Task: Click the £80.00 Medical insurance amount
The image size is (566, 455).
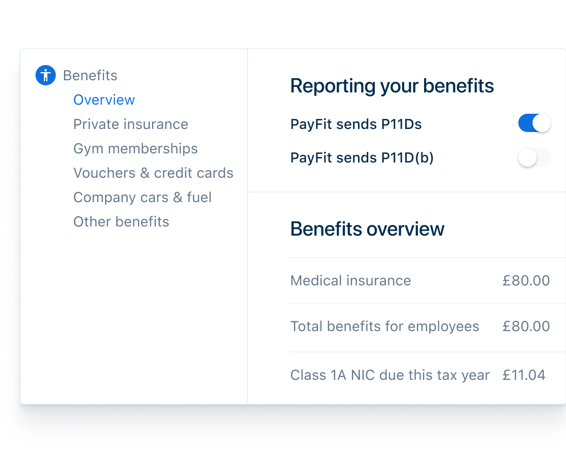Action: pyautogui.click(x=526, y=281)
